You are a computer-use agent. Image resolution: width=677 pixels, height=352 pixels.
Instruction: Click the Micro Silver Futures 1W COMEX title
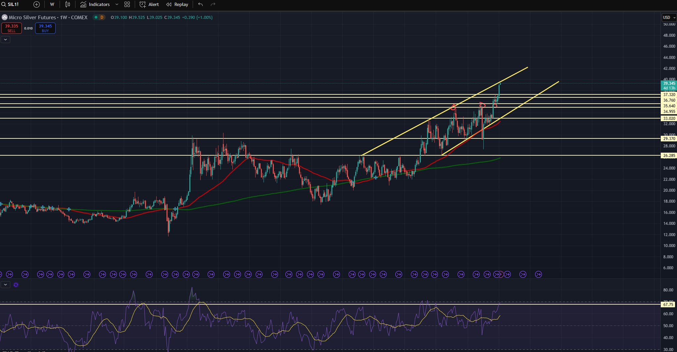click(x=48, y=17)
